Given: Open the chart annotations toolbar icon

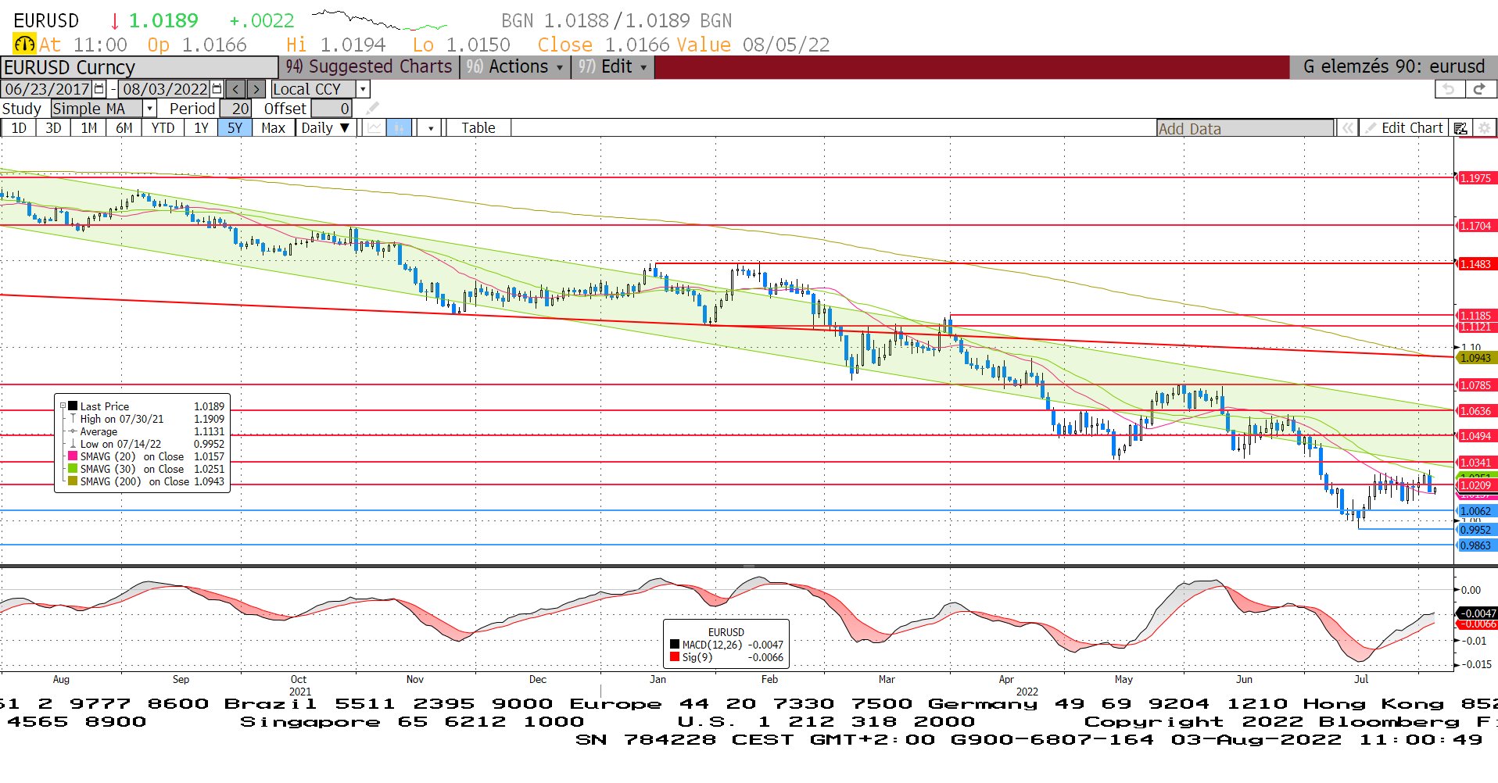Looking at the screenshot, I should coord(1460,128).
